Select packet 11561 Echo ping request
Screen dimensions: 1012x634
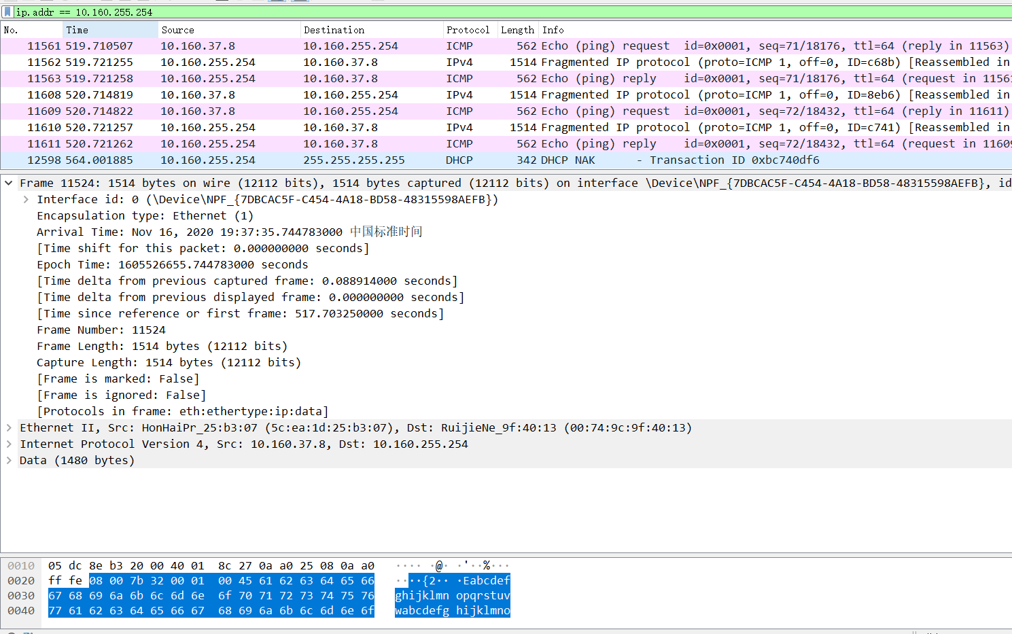506,46
